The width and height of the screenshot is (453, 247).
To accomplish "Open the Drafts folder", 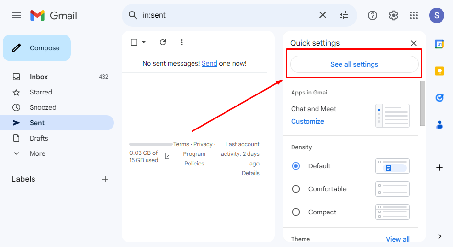I will pyautogui.click(x=57, y=138).
